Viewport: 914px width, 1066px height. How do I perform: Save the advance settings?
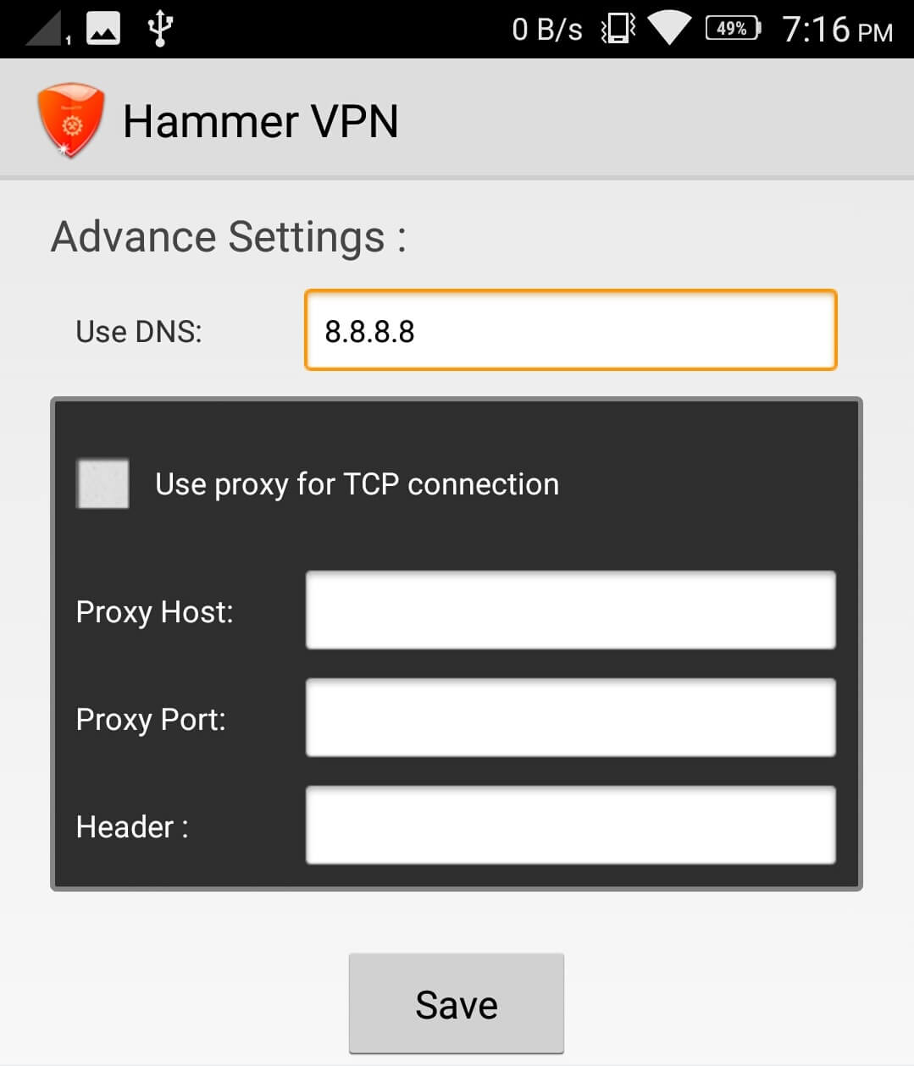457,1004
